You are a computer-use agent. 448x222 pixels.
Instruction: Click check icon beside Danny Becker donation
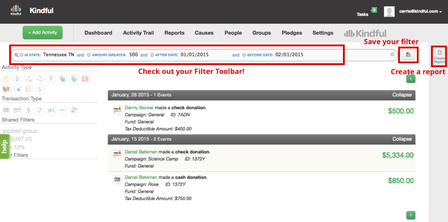click(x=117, y=110)
